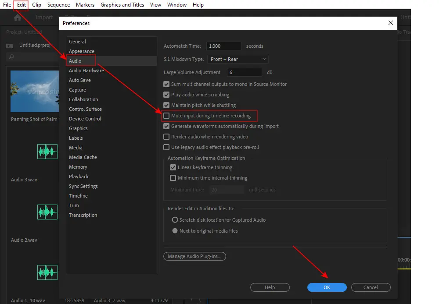The width and height of the screenshot is (439, 304).
Task: Open the 5.1 Mixdown Type dropdown
Action: click(x=237, y=59)
